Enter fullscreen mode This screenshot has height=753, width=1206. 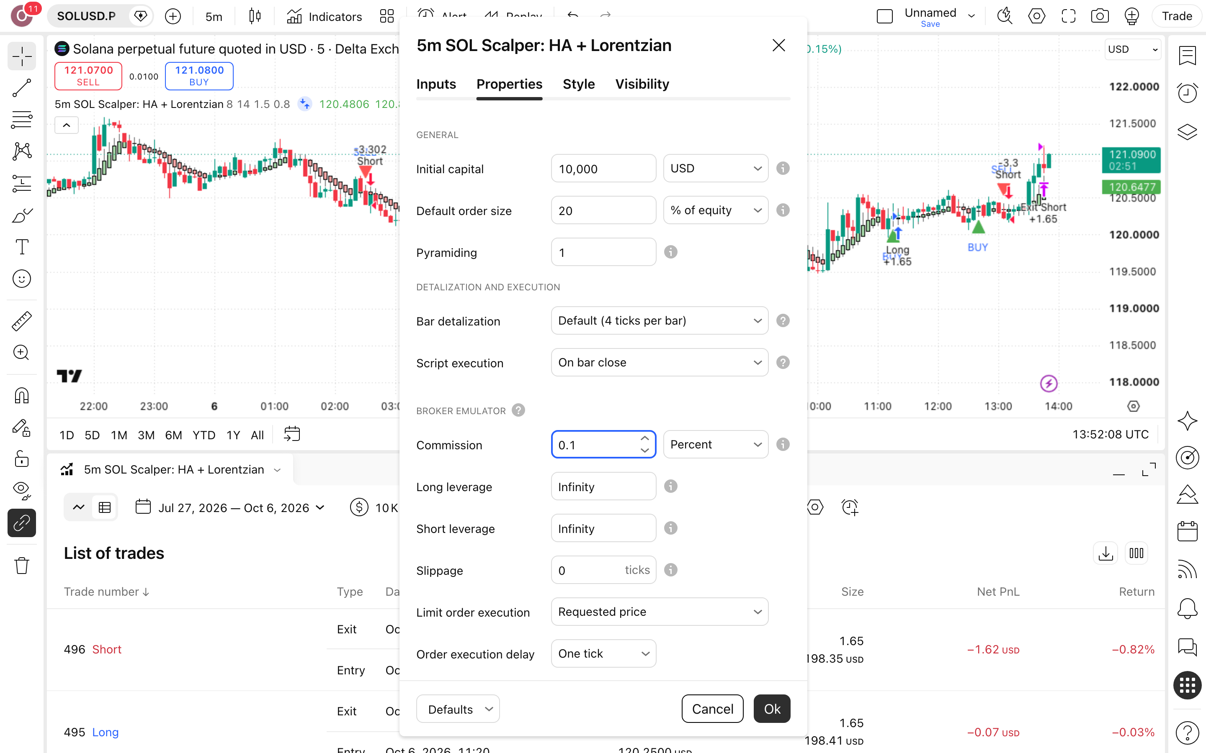(x=1068, y=16)
